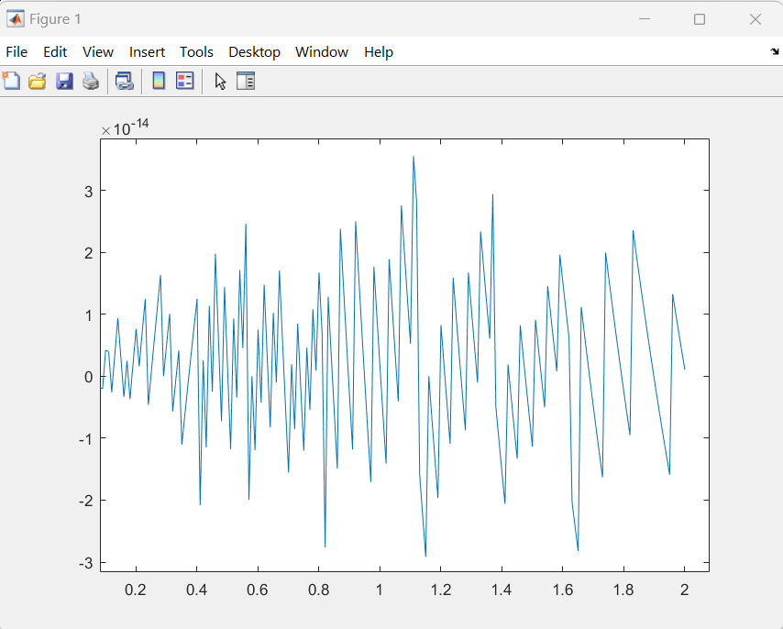Open the Help menu
The height and width of the screenshot is (629, 783).
coord(379,52)
